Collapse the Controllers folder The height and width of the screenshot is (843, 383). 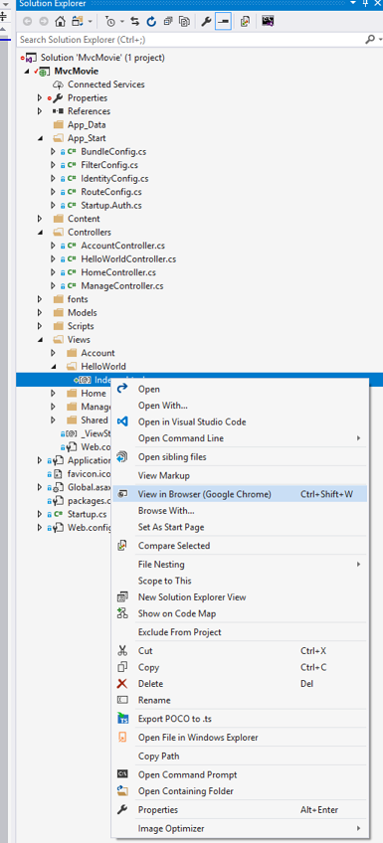click(40, 233)
